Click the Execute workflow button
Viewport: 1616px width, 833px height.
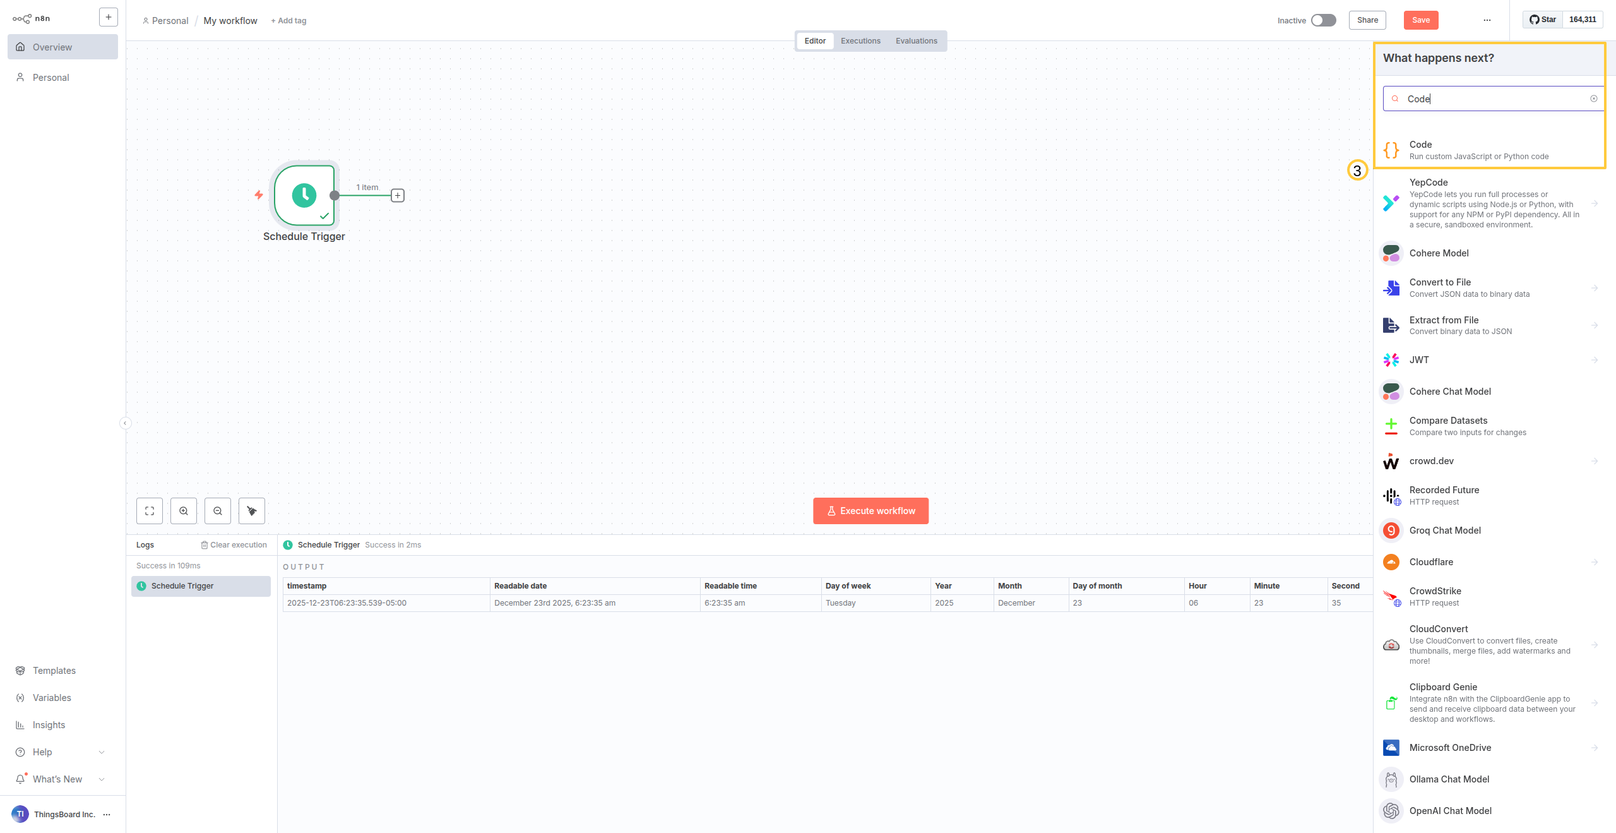870,511
